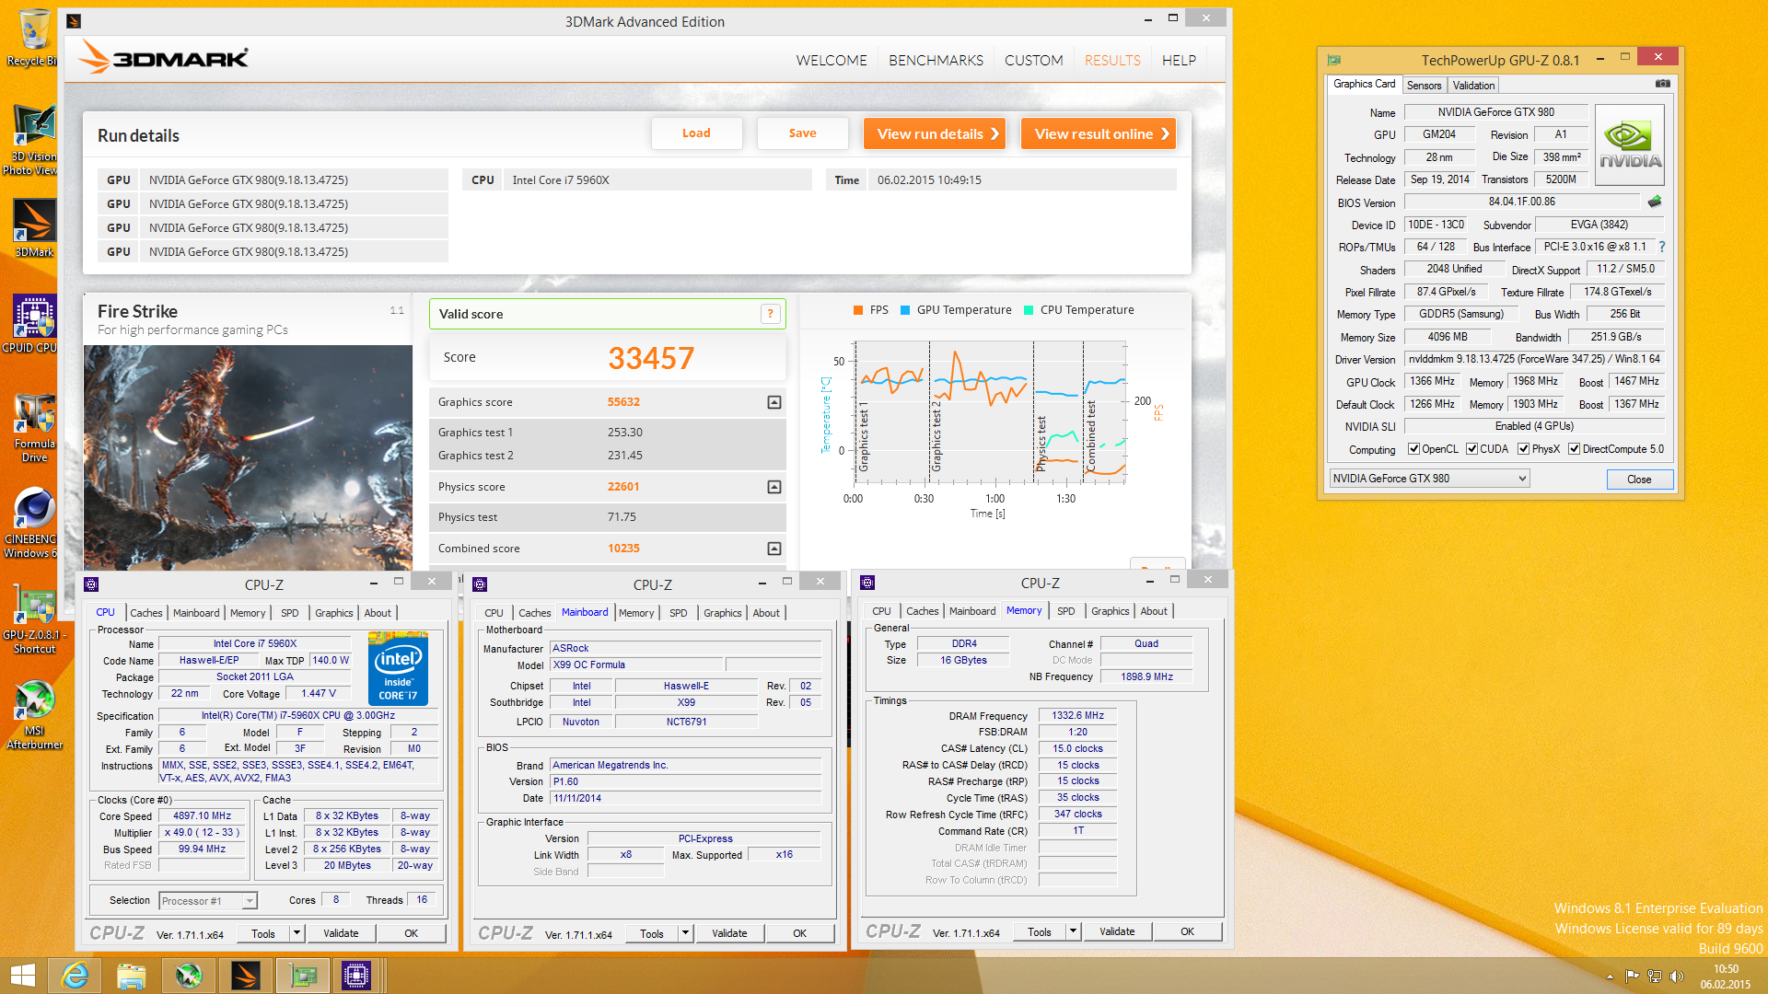Open the RESULTS tab in 3DMark
The height and width of the screenshot is (994, 1768).
tap(1112, 60)
